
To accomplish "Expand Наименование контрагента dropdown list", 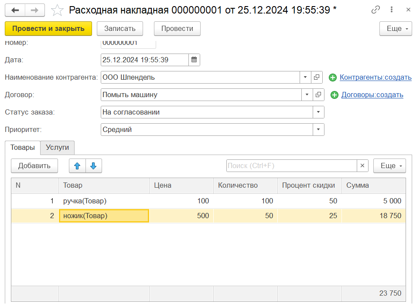I will [305, 78].
